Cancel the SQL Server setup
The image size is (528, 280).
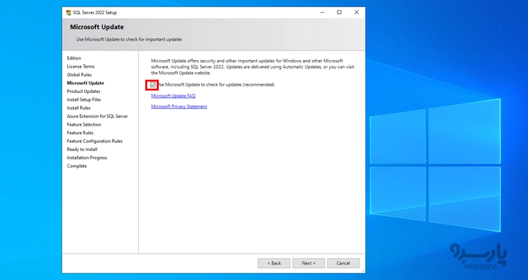pyautogui.click(x=343, y=263)
